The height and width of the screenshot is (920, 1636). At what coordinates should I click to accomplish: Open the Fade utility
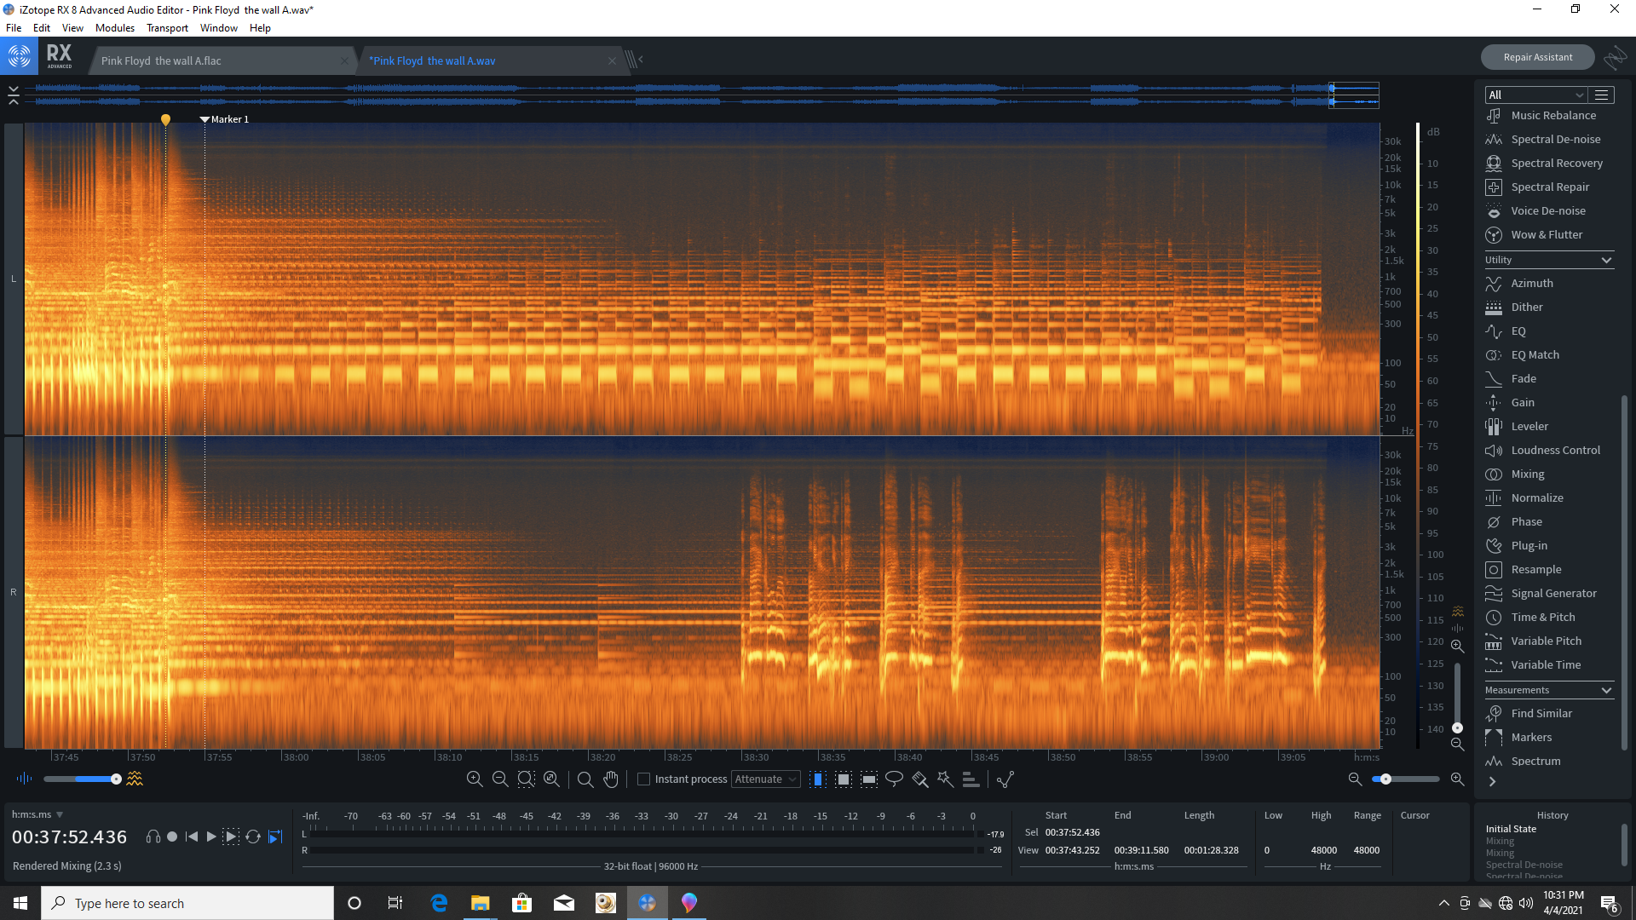coord(1510,379)
